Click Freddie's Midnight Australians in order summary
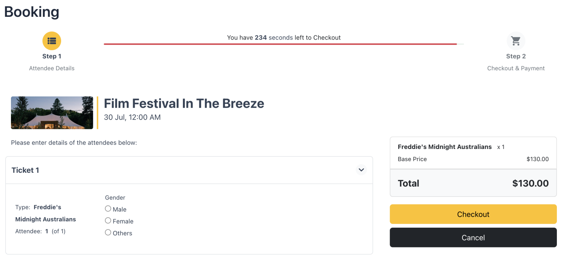 pyautogui.click(x=445, y=147)
